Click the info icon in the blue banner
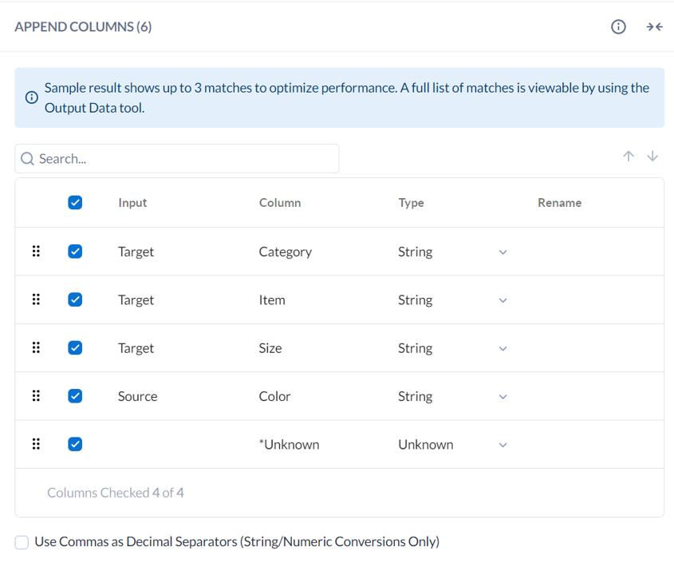Screen dimensions: 674x575 [x=30, y=97]
